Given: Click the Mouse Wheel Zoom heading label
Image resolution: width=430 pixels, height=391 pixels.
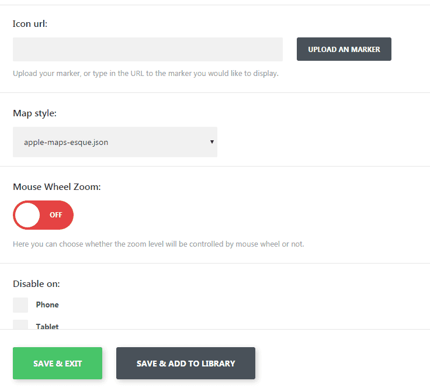Looking at the screenshot, I should pyautogui.click(x=57, y=187).
